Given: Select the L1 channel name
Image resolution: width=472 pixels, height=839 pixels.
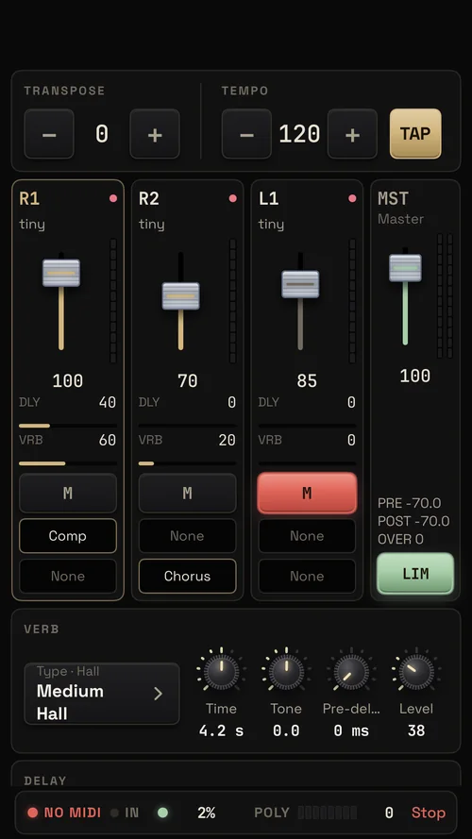Looking at the screenshot, I should pyautogui.click(x=269, y=199).
